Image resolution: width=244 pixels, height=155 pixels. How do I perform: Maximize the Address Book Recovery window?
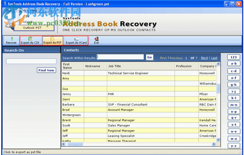pyautogui.click(x=233, y=4)
